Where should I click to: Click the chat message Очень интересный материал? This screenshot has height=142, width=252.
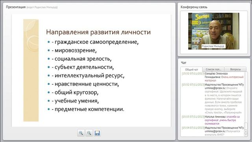pyautogui.click(x=224, y=78)
